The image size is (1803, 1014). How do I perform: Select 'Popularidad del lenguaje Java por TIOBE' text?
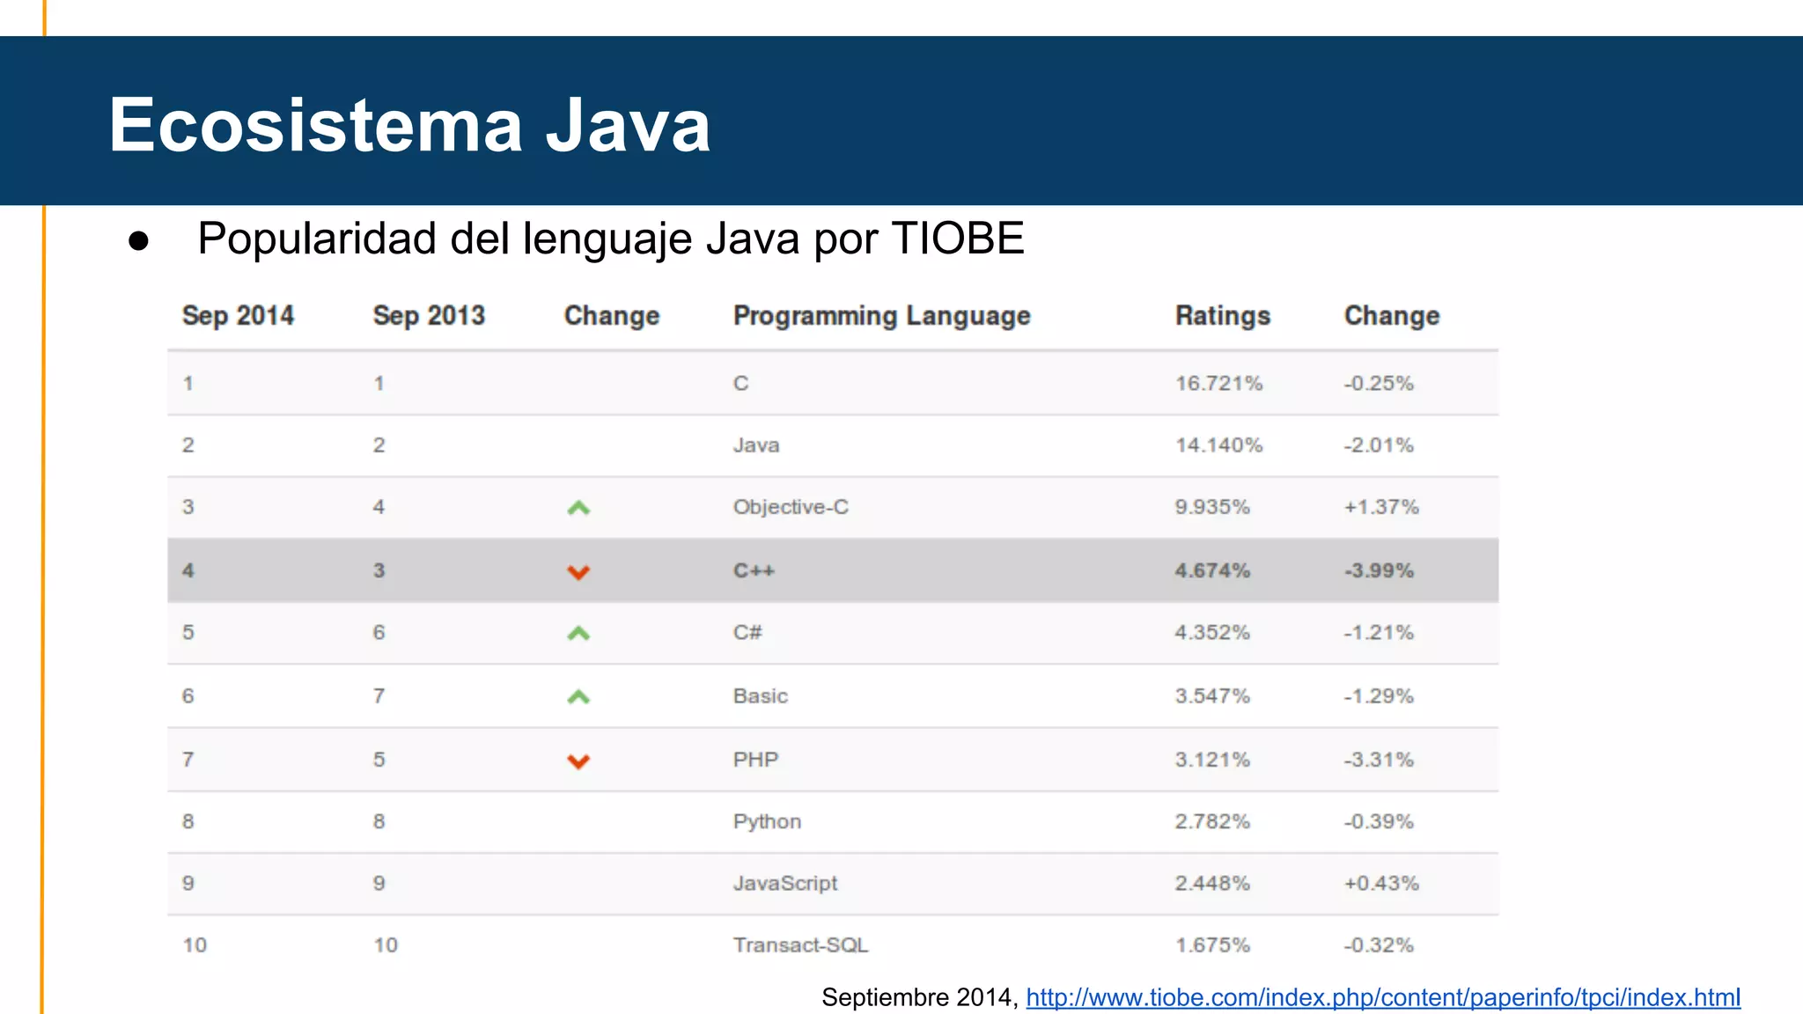pos(611,239)
